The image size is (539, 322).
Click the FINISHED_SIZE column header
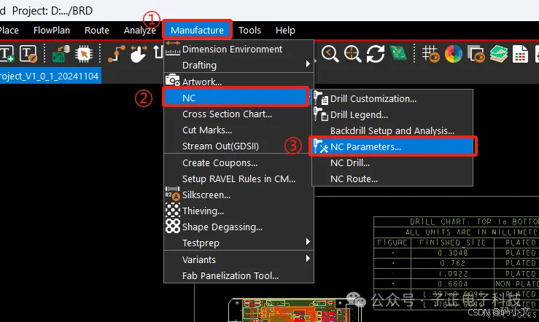[x=452, y=243]
